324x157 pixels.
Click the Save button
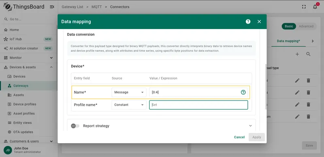pyautogui.click(x=309, y=145)
